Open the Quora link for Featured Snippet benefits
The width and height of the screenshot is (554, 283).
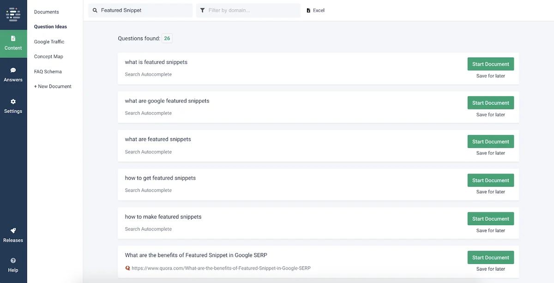click(221, 268)
